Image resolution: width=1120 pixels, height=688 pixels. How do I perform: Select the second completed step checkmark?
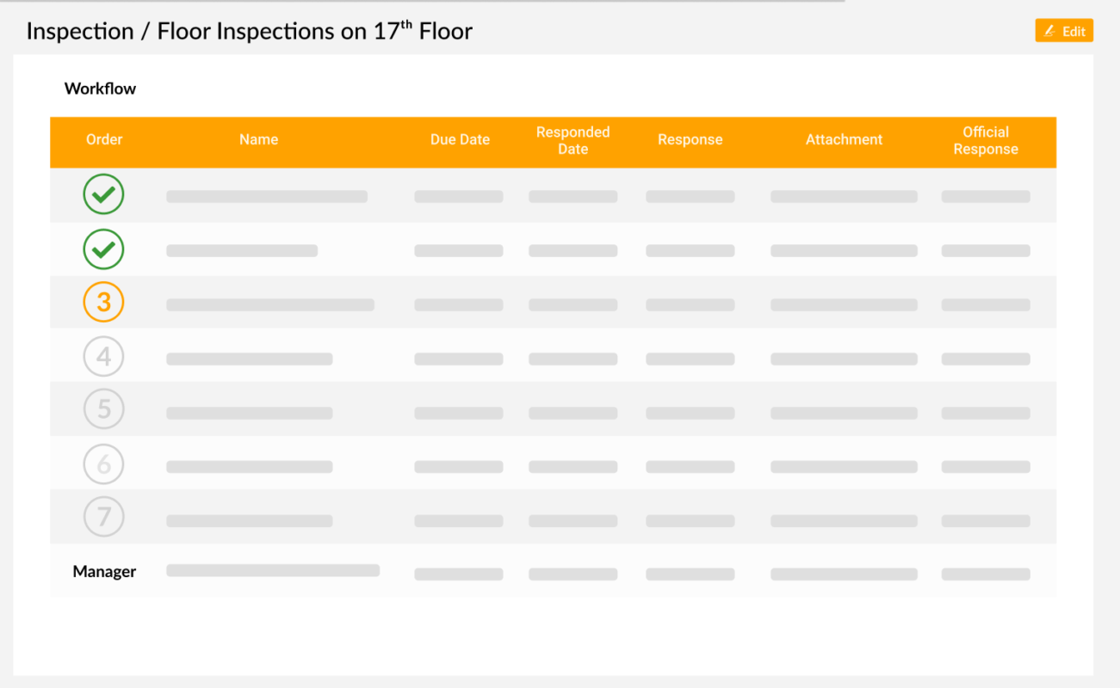pos(103,249)
